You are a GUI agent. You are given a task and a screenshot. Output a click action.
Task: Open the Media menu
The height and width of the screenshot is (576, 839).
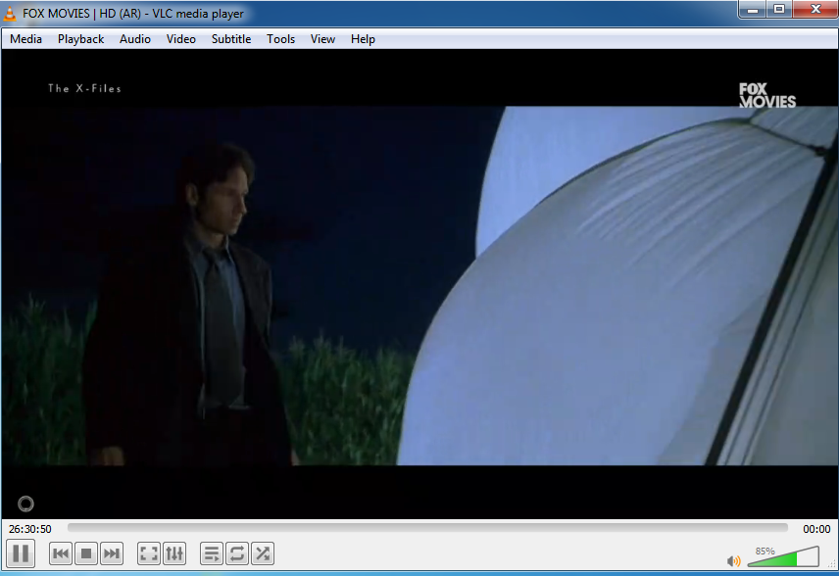tap(25, 39)
